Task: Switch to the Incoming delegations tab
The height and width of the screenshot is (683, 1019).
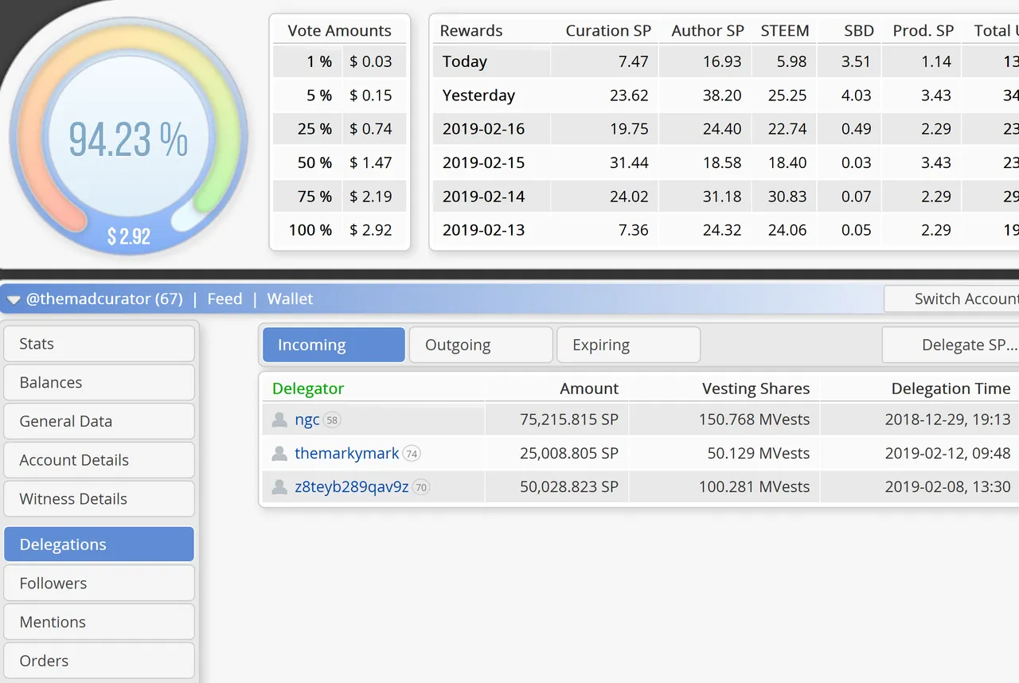Action: 334,345
